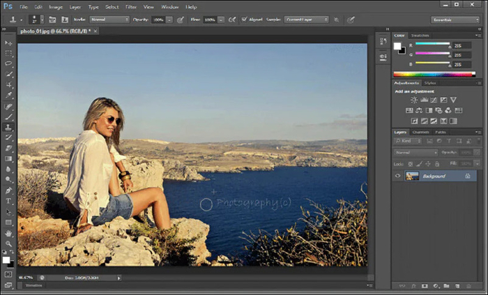Image resolution: width=488 pixels, height=295 pixels.
Task: Click the Background layer thumbnail
Action: pos(412,176)
